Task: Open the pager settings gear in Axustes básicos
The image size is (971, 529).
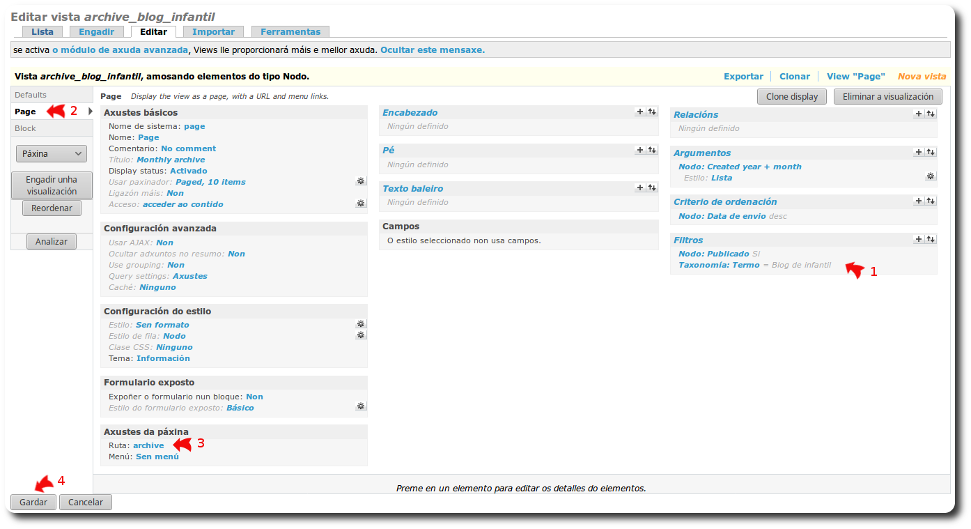Action: click(361, 181)
